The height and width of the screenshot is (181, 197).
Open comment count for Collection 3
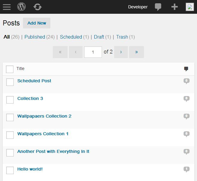click(x=187, y=99)
